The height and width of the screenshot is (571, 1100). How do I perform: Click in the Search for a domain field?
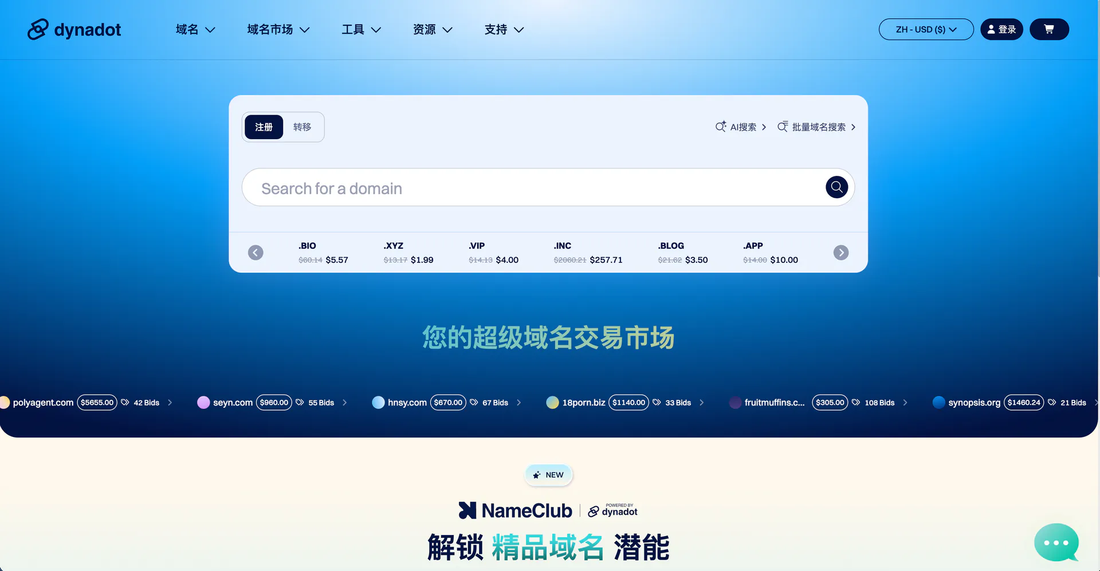coord(533,188)
